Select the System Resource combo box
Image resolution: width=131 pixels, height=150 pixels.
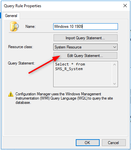85,47
